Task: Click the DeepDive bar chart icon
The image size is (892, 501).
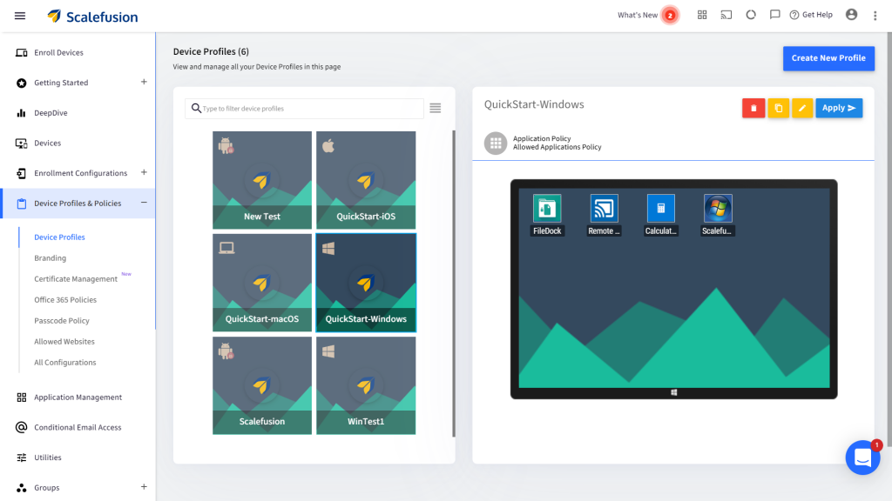Action: (x=22, y=113)
